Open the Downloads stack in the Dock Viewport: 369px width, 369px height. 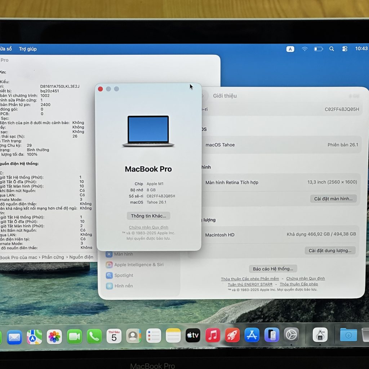(x=349, y=335)
